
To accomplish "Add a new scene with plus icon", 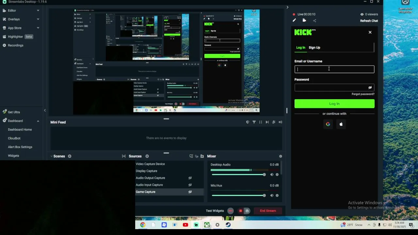I will 70,156.
